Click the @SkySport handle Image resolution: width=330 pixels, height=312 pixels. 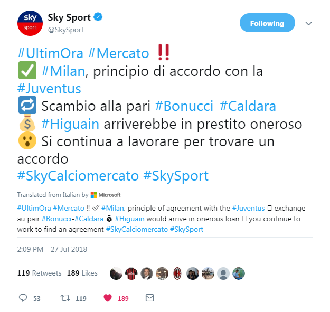[65, 30]
